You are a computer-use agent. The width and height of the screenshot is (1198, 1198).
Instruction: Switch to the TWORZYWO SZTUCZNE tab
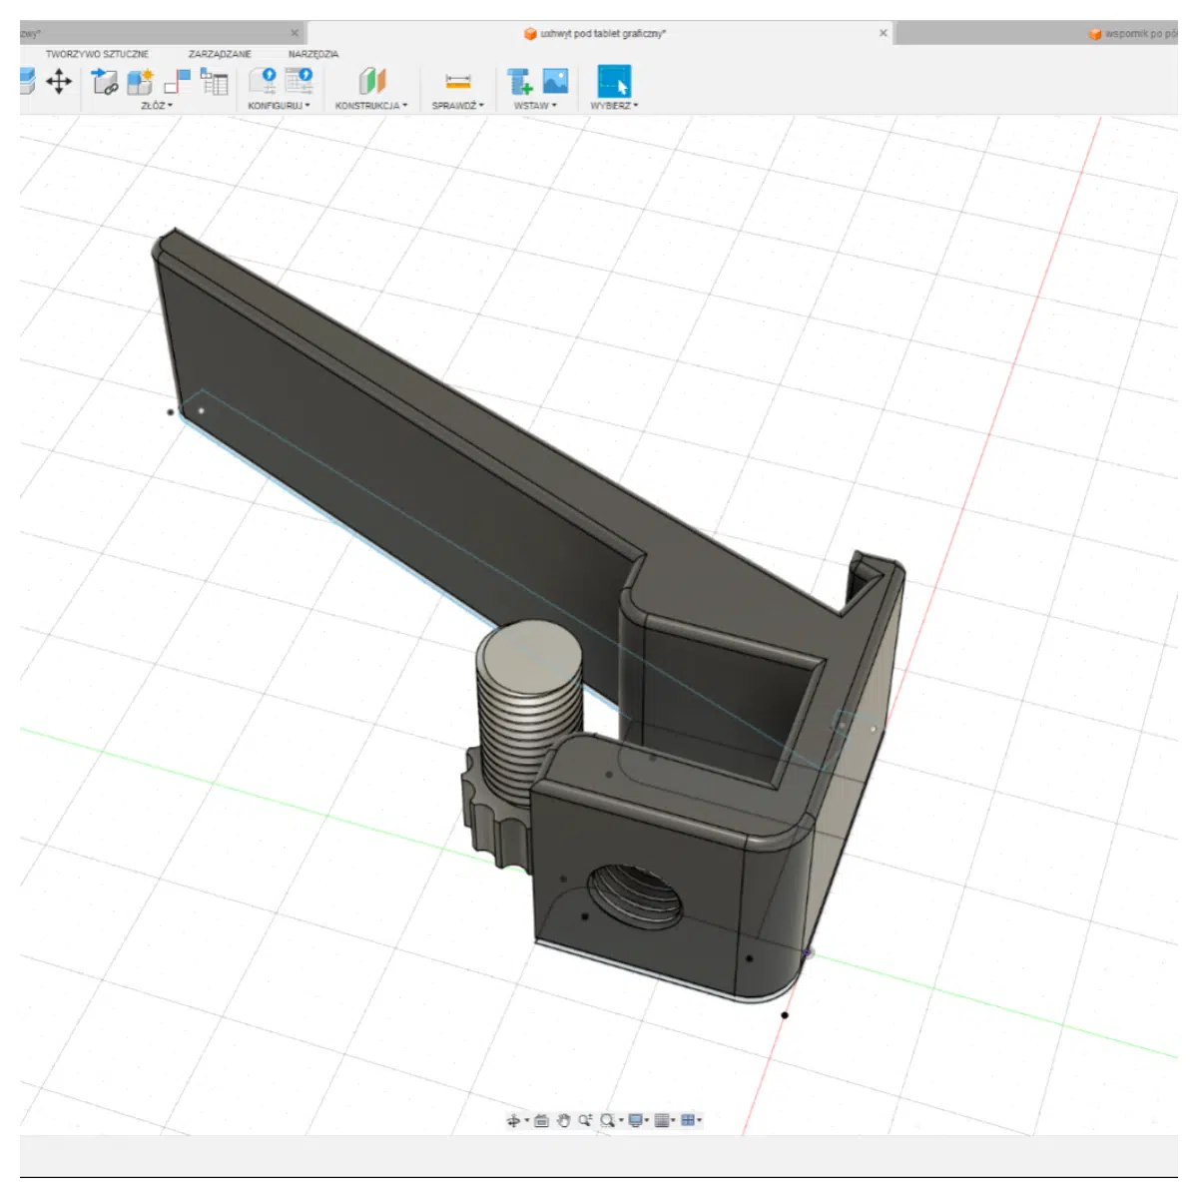tap(97, 54)
